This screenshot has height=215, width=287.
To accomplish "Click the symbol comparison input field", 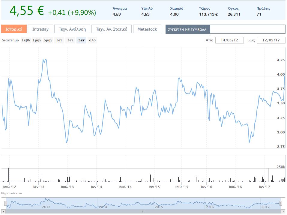I will coord(248,29).
